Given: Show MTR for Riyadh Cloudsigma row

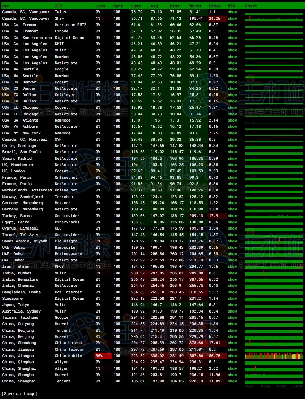Looking at the screenshot, I should click(232, 241).
